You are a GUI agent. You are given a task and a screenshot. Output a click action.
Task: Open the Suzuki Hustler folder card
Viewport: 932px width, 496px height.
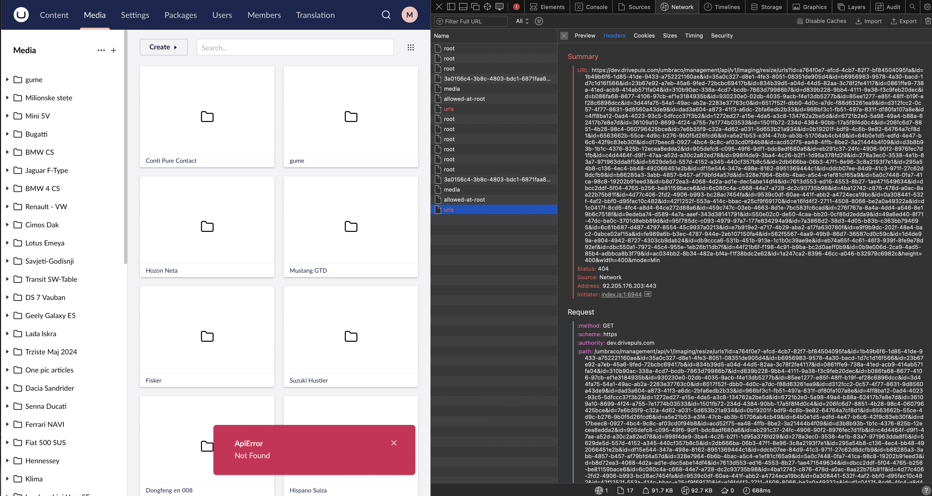[x=351, y=336]
